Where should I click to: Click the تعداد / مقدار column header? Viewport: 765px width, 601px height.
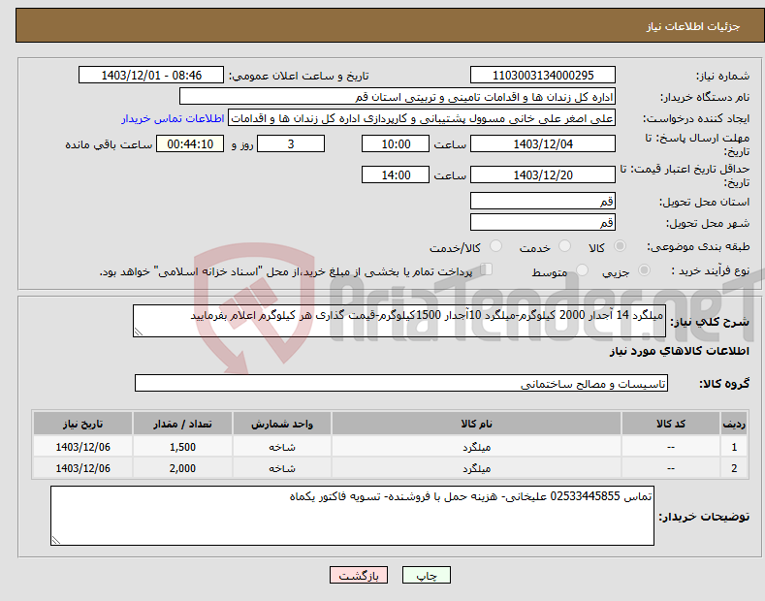tap(182, 424)
